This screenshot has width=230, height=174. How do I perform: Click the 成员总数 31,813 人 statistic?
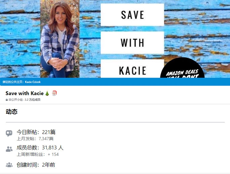pos(40,148)
